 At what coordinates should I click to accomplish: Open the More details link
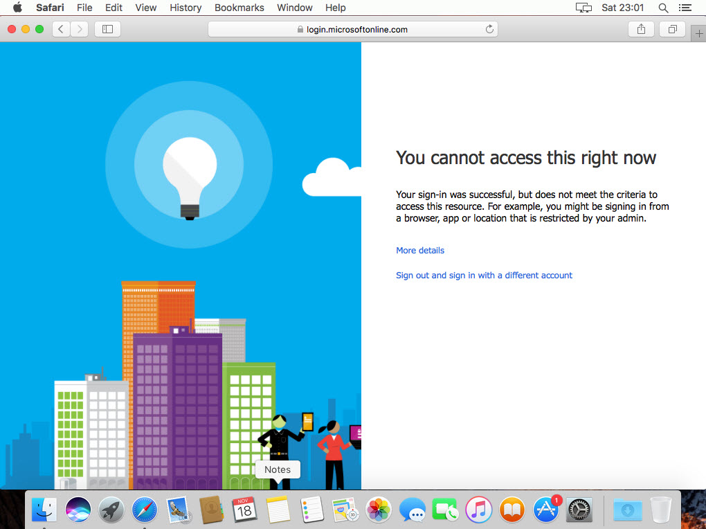coord(420,251)
